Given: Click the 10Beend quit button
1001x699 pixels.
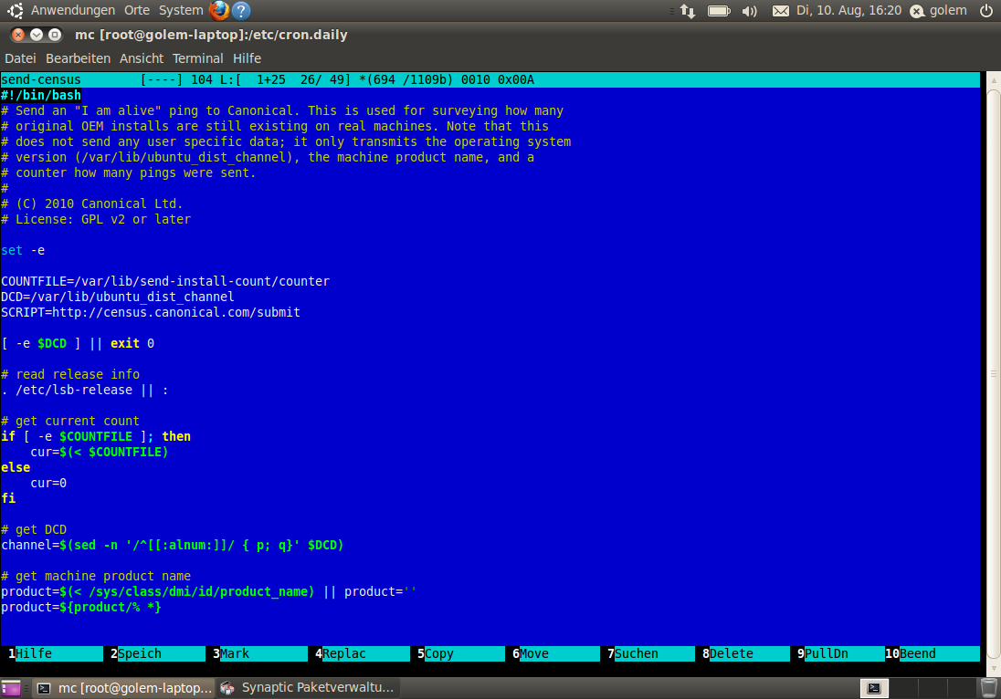Looking at the screenshot, I should click(933, 653).
